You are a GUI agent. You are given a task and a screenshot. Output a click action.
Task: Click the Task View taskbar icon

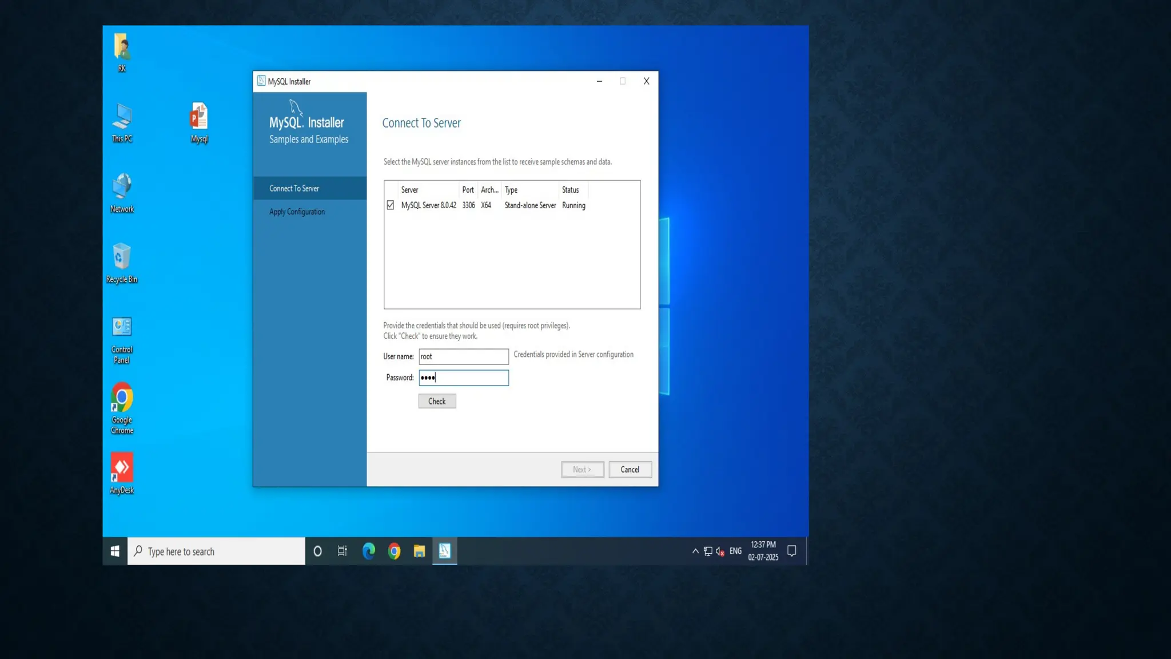342,551
